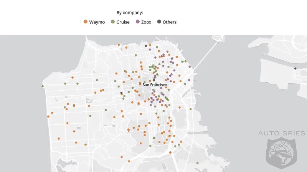Click the dark gray Others legend dot
307x172 pixels.
point(159,22)
